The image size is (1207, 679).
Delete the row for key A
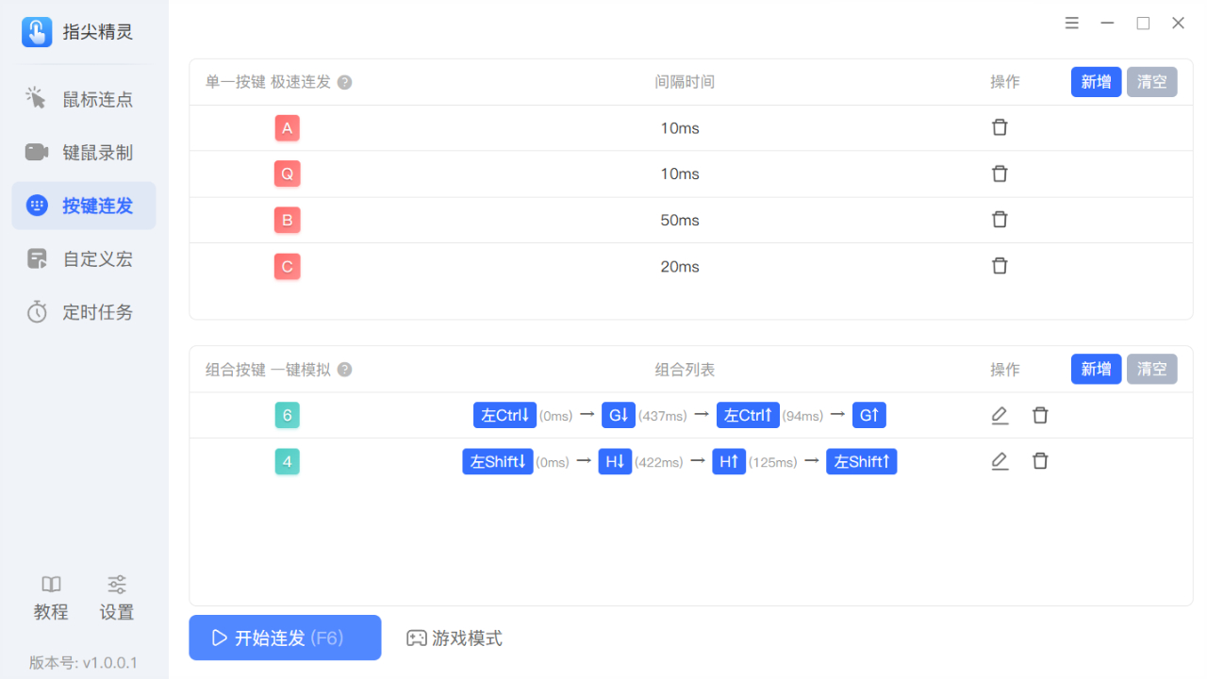point(1000,127)
